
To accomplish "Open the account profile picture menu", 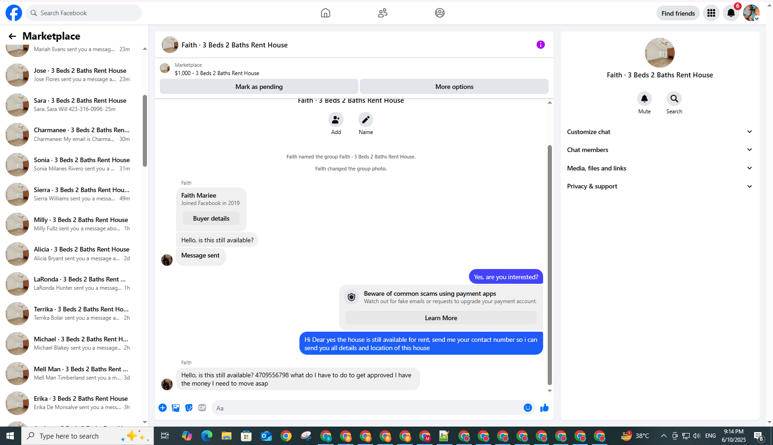I will [751, 13].
